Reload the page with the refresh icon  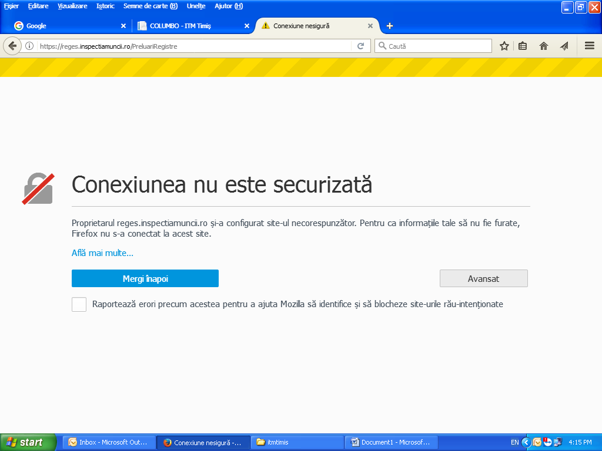click(361, 46)
